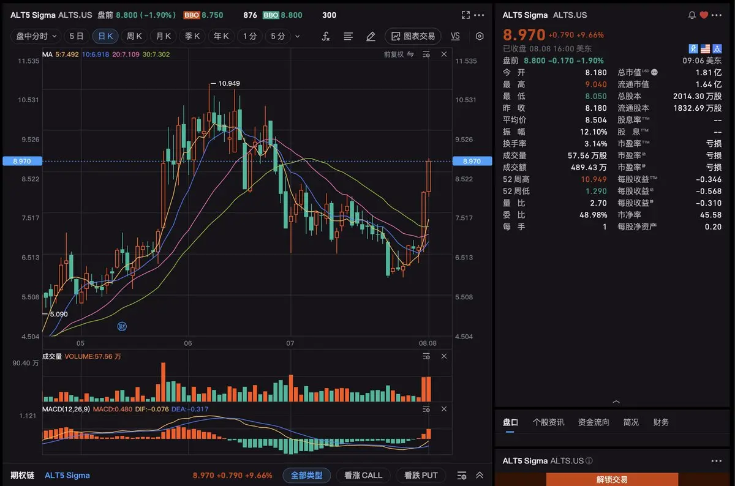Click ALT5 Sigma link in options chain bar
Image resolution: width=735 pixels, height=486 pixels.
[67, 475]
